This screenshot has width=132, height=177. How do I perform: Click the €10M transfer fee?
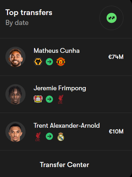pos(116,132)
